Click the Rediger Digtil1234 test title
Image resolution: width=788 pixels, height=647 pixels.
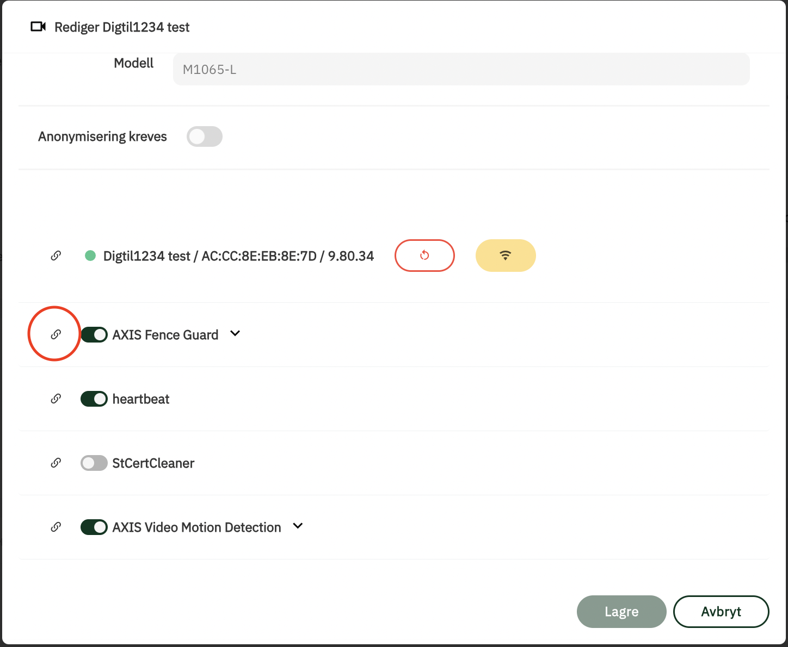pyautogui.click(x=122, y=27)
